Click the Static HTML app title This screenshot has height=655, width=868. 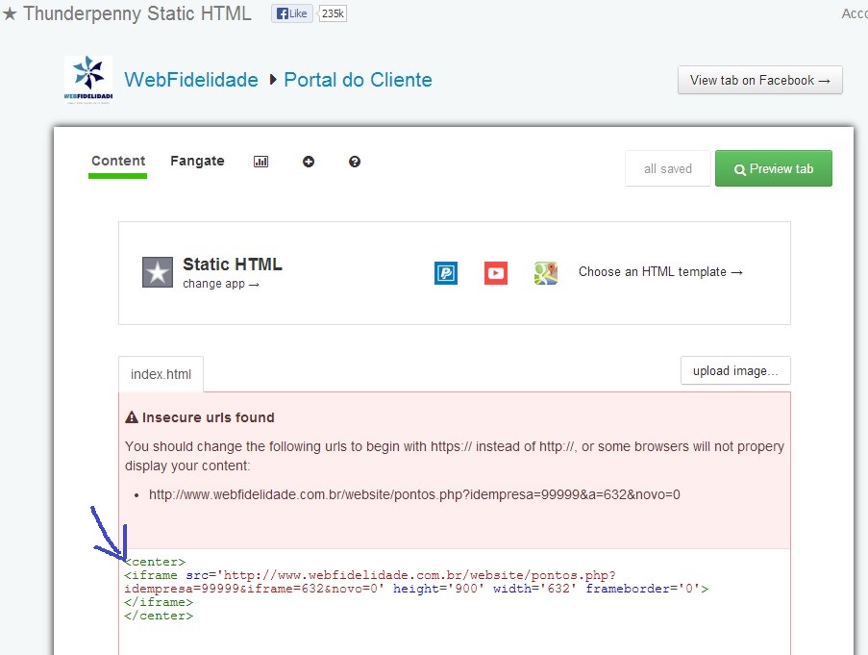click(x=233, y=265)
